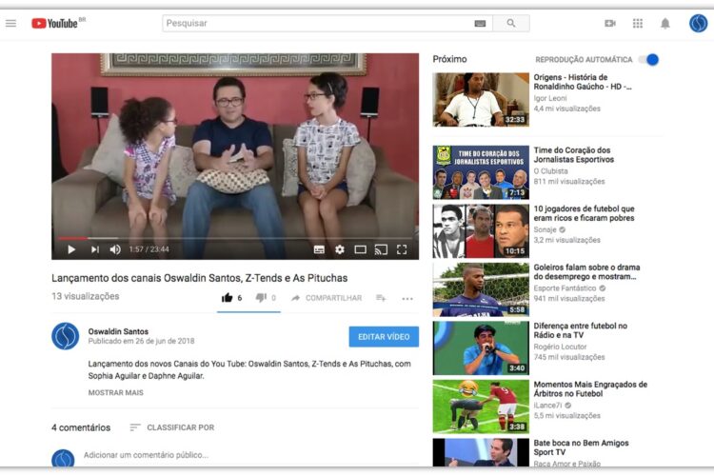The height and width of the screenshot is (476, 714).
Task: Cast the video to a device
Action: click(381, 249)
